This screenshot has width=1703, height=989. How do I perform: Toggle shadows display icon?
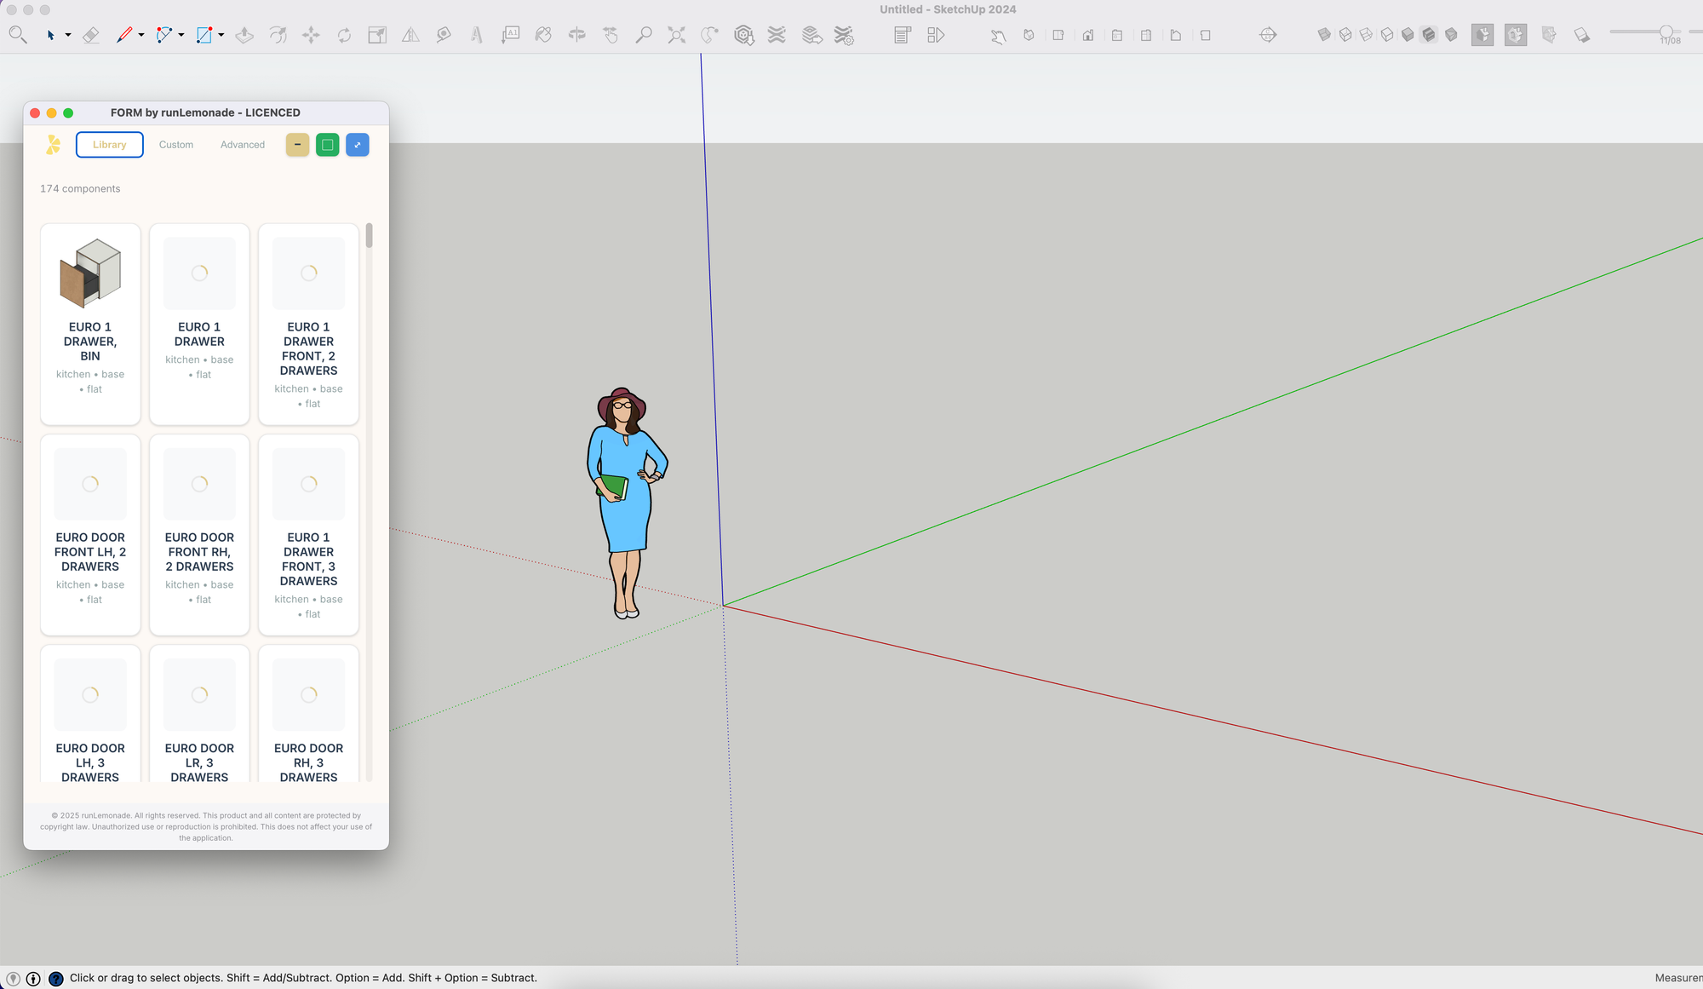click(x=1582, y=35)
